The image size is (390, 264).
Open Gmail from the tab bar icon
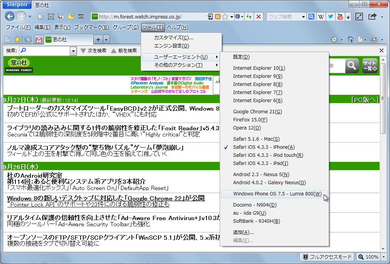(39, 39)
